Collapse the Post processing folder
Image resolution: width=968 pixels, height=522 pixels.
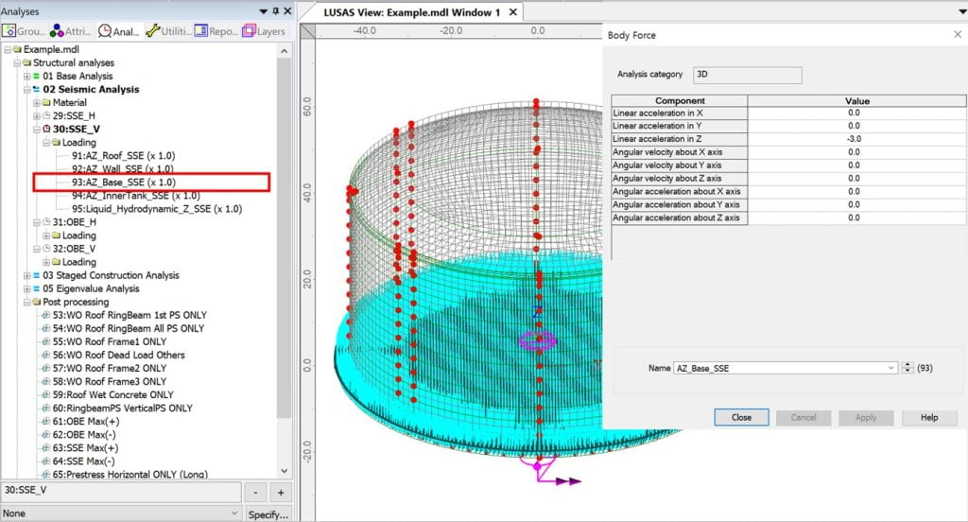[x=26, y=302]
